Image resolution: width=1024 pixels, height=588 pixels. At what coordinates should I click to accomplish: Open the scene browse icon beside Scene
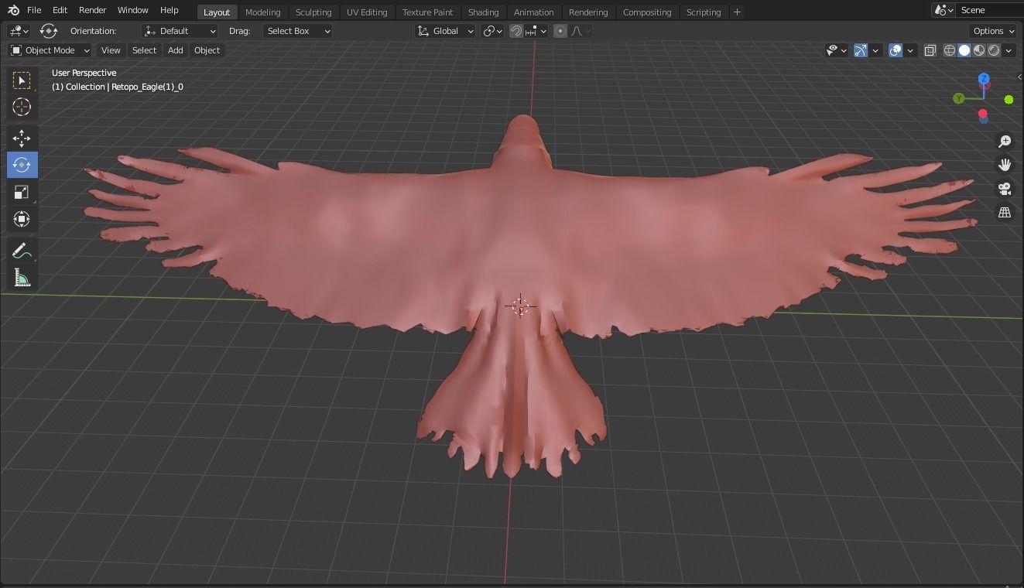(944, 10)
